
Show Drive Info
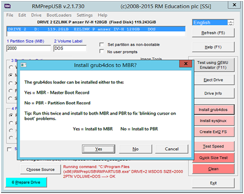click(214, 94)
